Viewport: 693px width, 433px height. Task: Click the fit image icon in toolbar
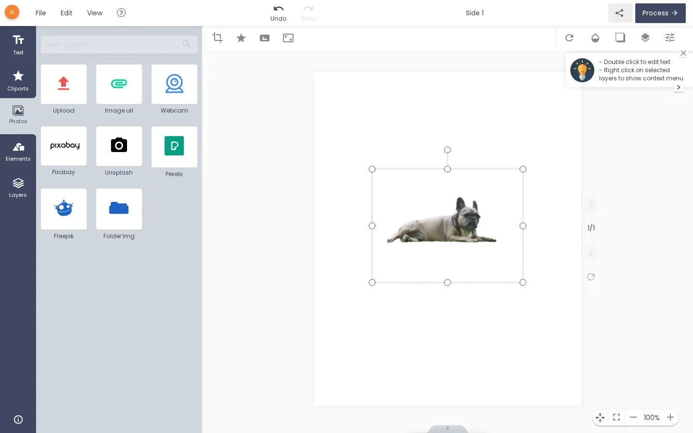point(288,38)
